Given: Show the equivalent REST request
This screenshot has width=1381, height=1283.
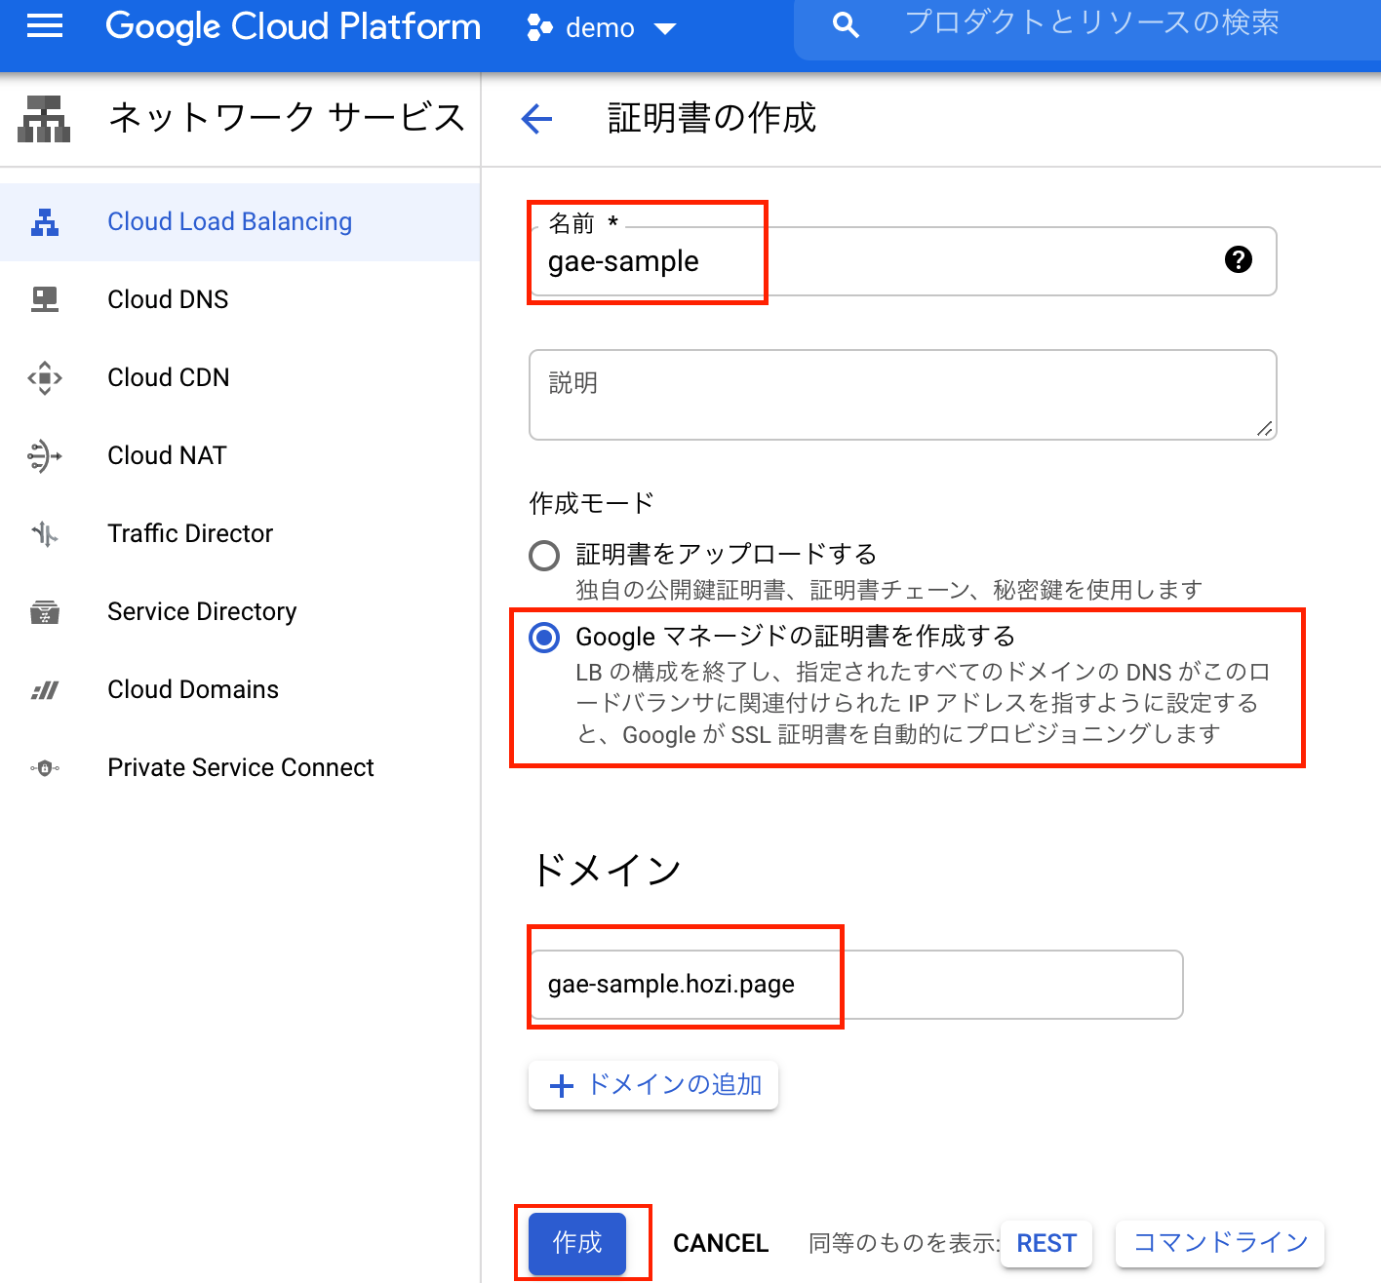Looking at the screenshot, I should point(1046,1243).
